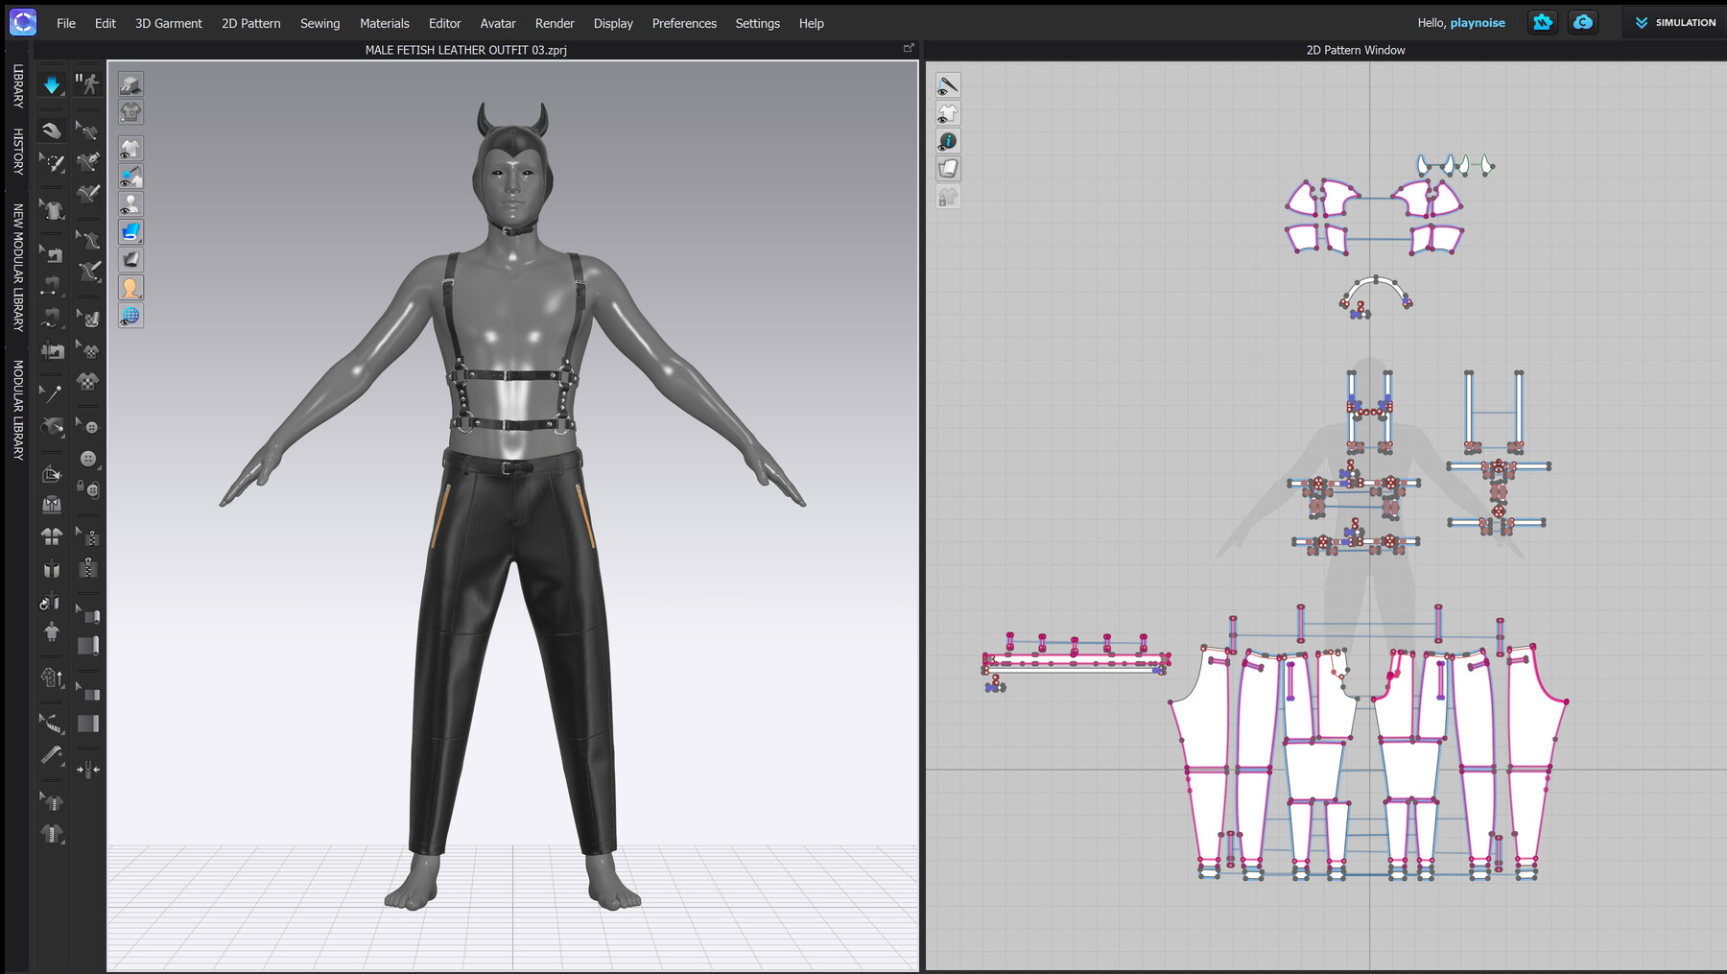
Task: Open the LIBRARY side tab
Action: click(x=17, y=85)
